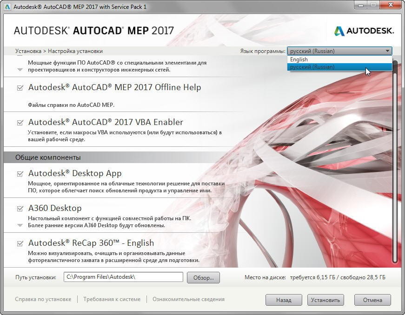Click the Обзор... browse button

point(203,277)
